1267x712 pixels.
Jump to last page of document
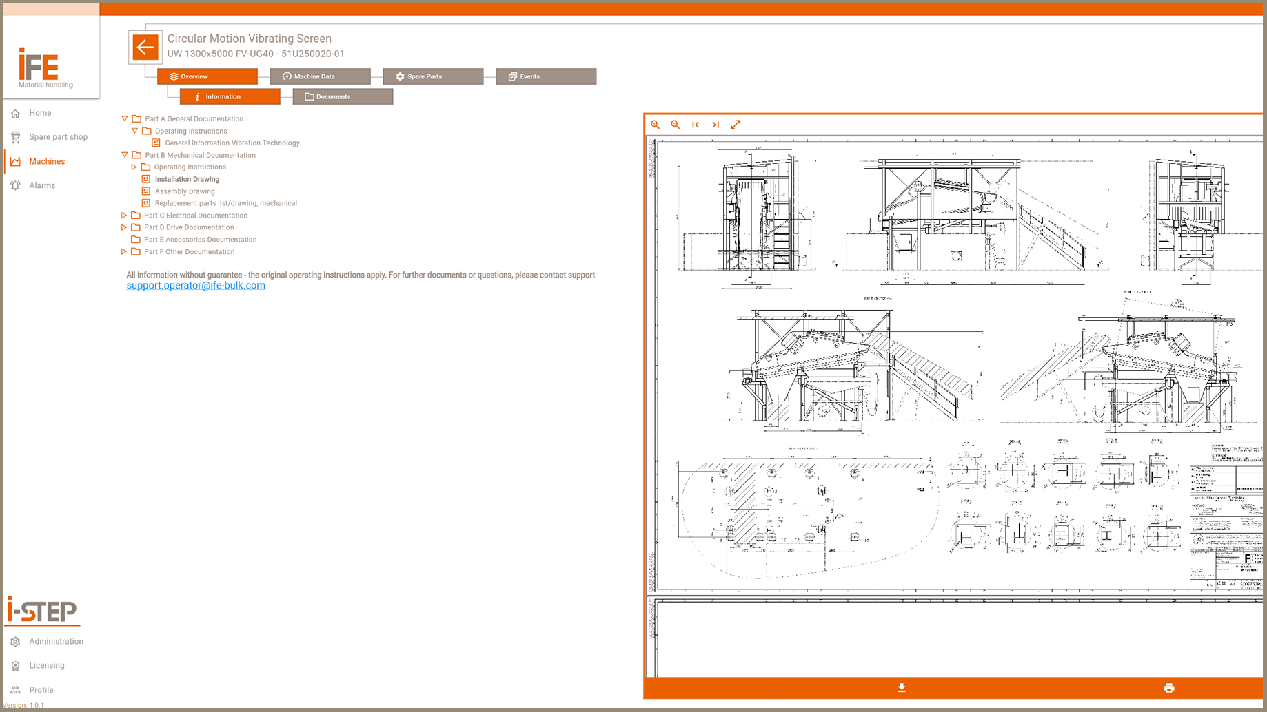pyautogui.click(x=716, y=125)
